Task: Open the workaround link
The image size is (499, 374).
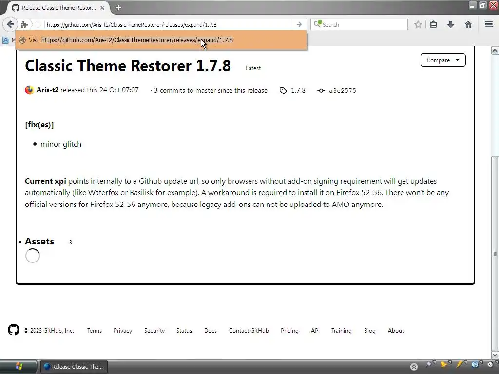Action: pyautogui.click(x=229, y=193)
